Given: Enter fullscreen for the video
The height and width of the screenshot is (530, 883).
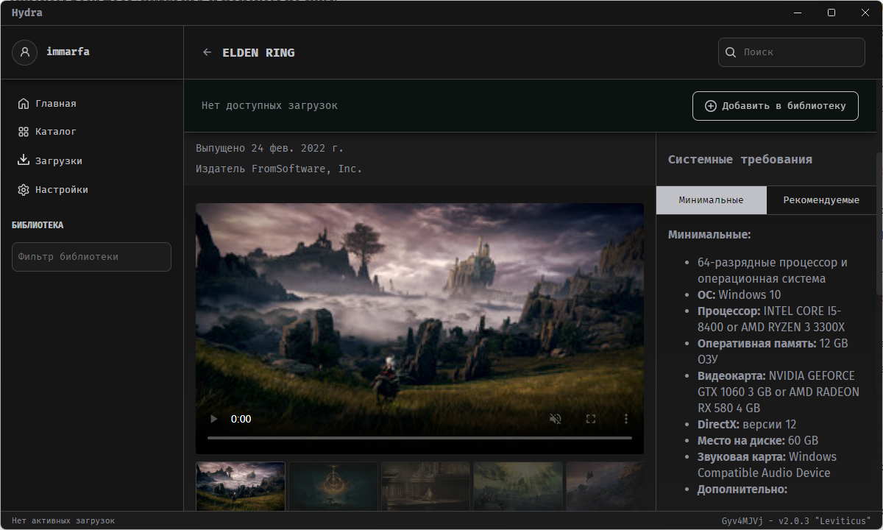Looking at the screenshot, I should (591, 419).
